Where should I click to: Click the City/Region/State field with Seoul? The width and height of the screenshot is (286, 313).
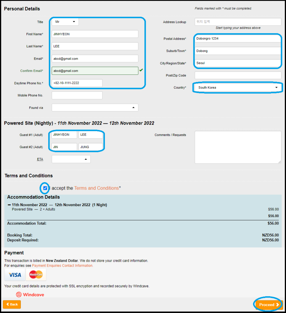pos(238,63)
